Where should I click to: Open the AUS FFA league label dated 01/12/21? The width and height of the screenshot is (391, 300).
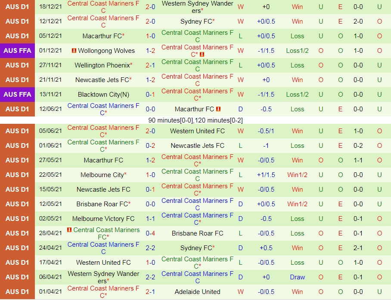pyautogui.click(x=18, y=51)
